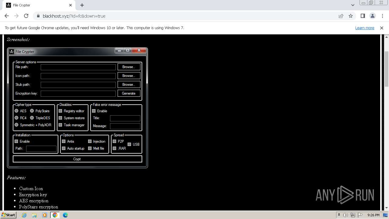
Task: Click the Chrome taskbar icon
Action: click(55, 215)
